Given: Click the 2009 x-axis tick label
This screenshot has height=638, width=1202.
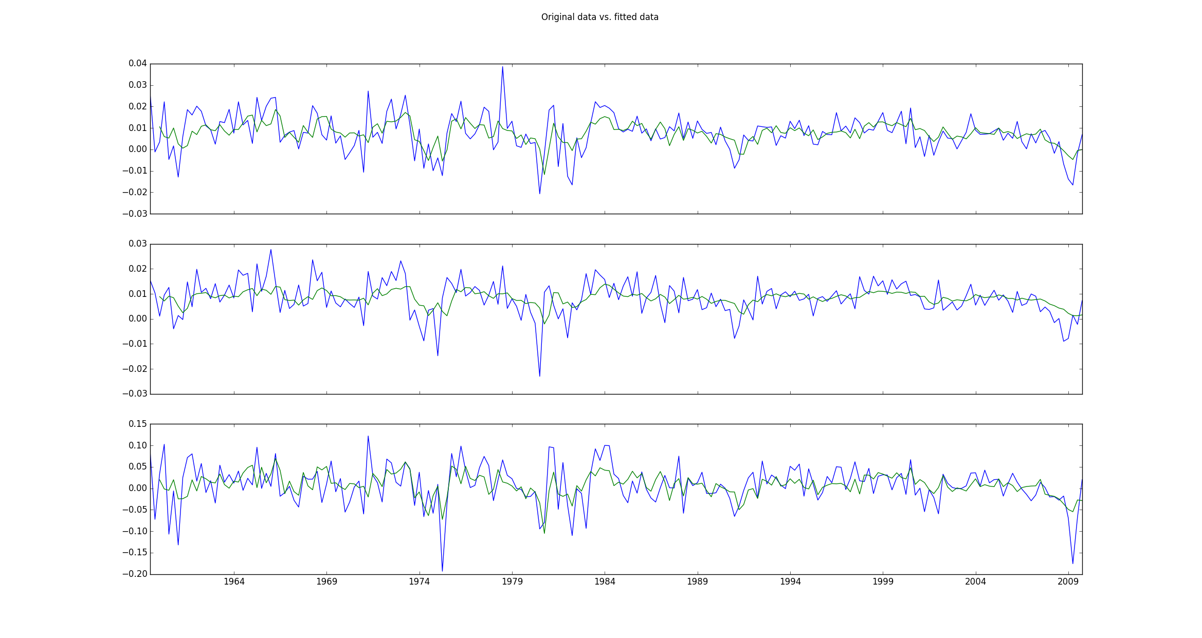Looking at the screenshot, I should pyautogui.click(x=1068, y=581).
